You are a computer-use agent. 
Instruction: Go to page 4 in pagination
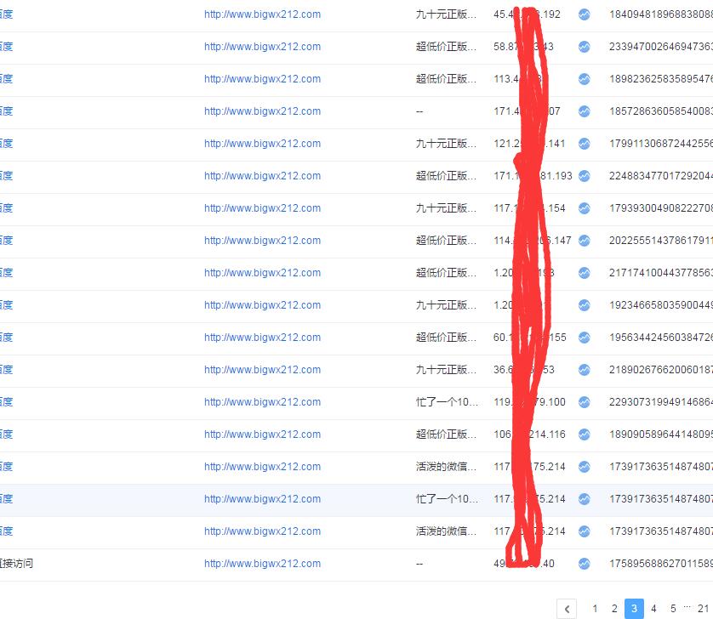653,609
